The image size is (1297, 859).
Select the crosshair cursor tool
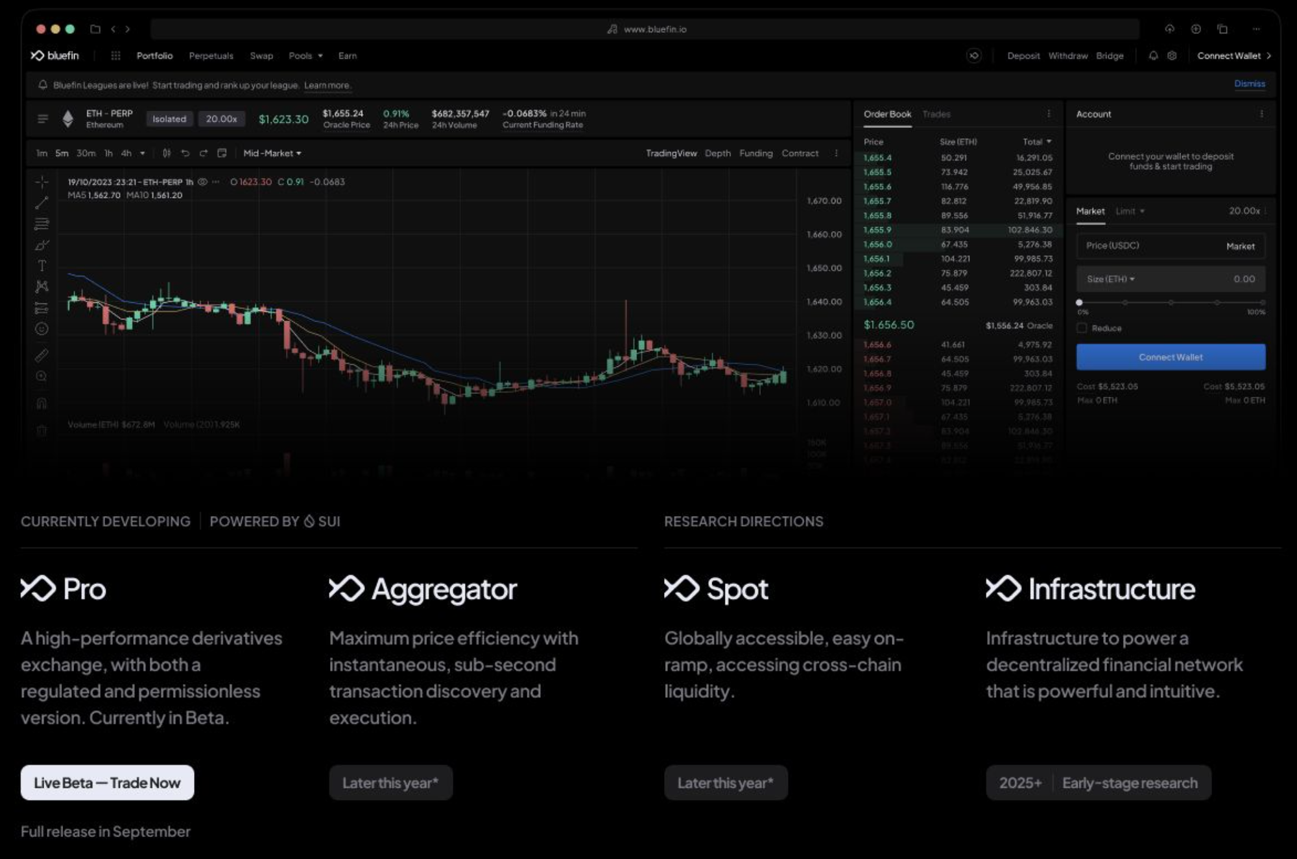(x=42, y=182)
